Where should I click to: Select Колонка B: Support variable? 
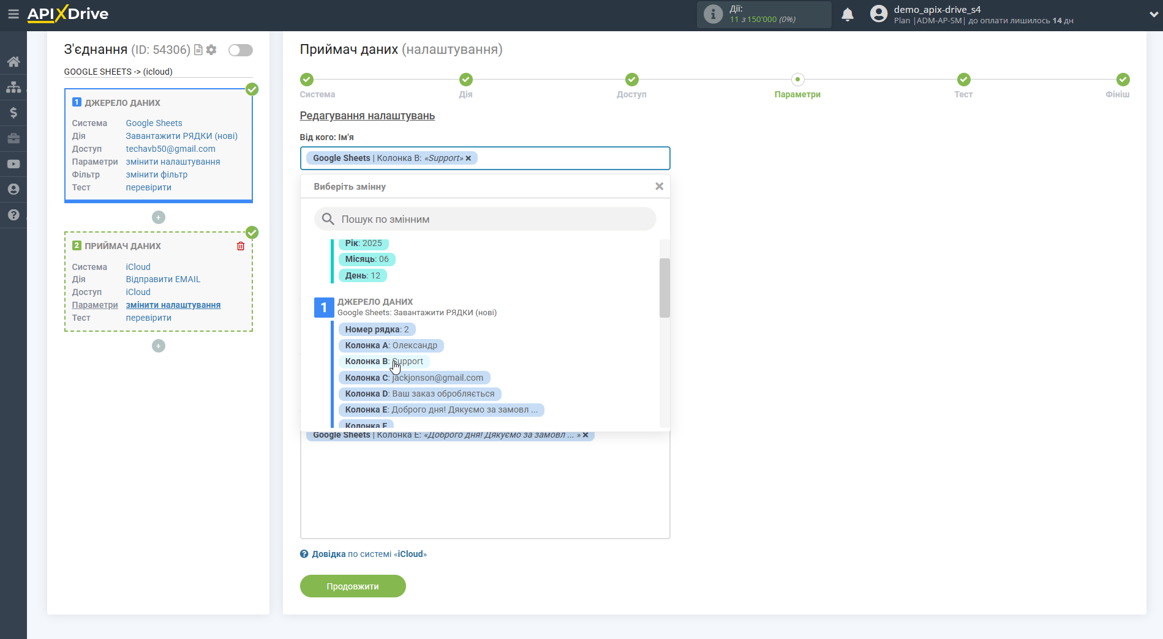pos(383,361)
